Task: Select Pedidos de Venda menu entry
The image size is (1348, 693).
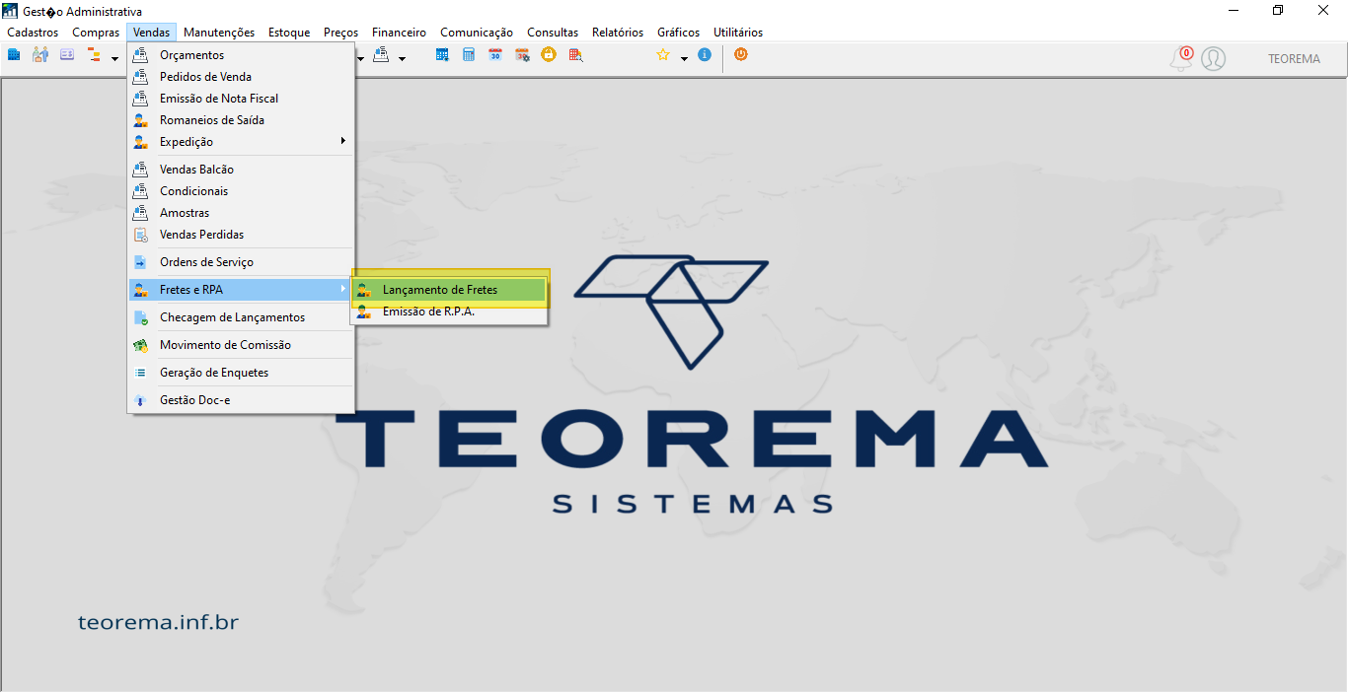Action: [241, 77]
